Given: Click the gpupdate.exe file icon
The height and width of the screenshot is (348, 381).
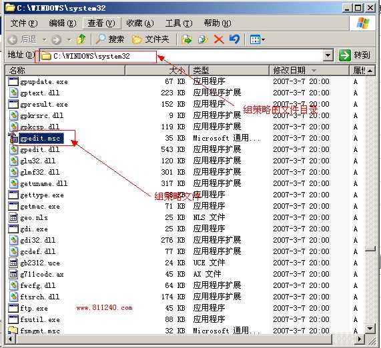Looking at the screenshot, I should [x=13, y=81].
